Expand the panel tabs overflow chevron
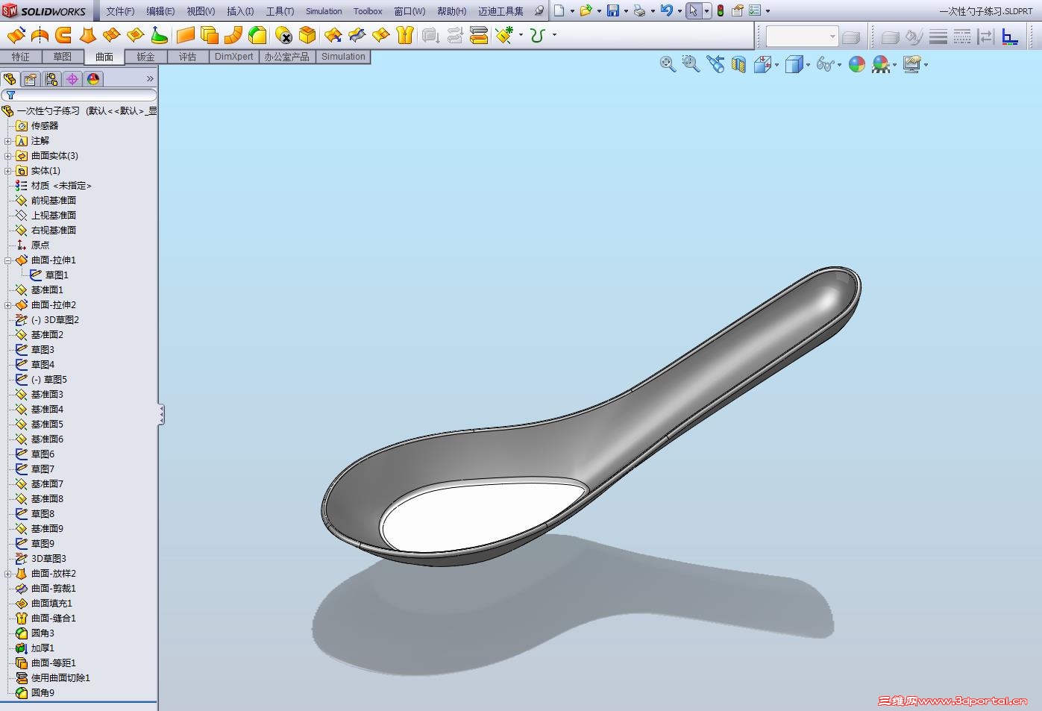This screenshot has width=1042, height=711. coord(150,79)
